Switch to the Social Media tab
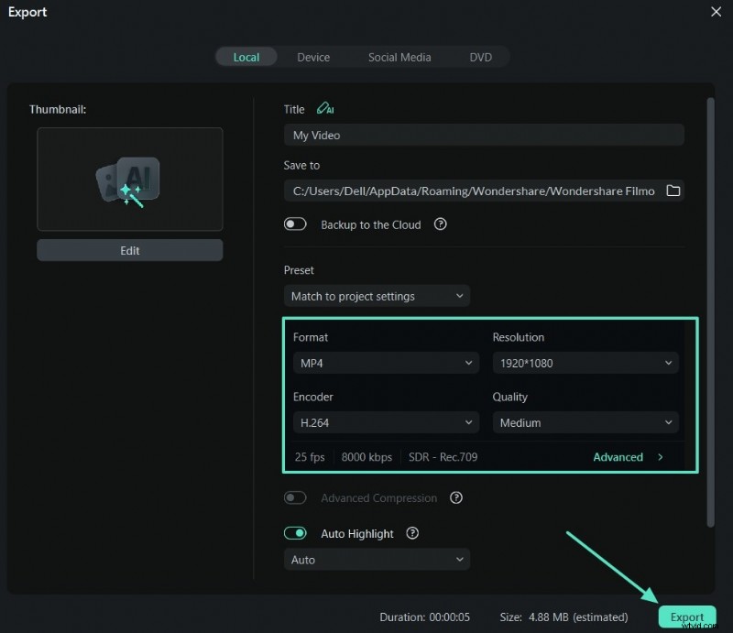733x633 pixels. pyautogui.click(x=399, y=57)
